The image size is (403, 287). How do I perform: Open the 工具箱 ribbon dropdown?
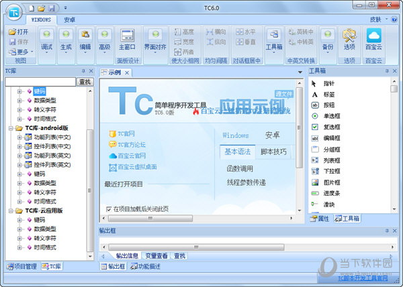coord(274,42)
